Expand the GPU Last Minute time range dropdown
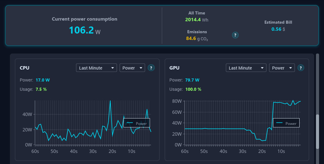 246,68
